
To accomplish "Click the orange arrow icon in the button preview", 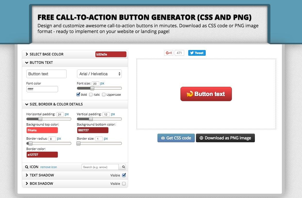I will [190, 94].
